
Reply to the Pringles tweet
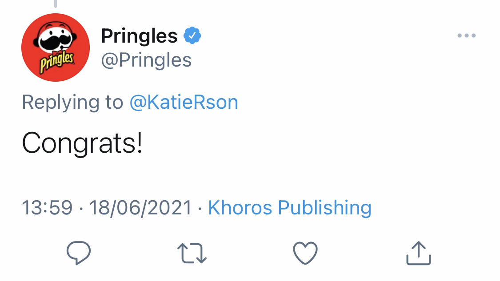tap(79, 253)
